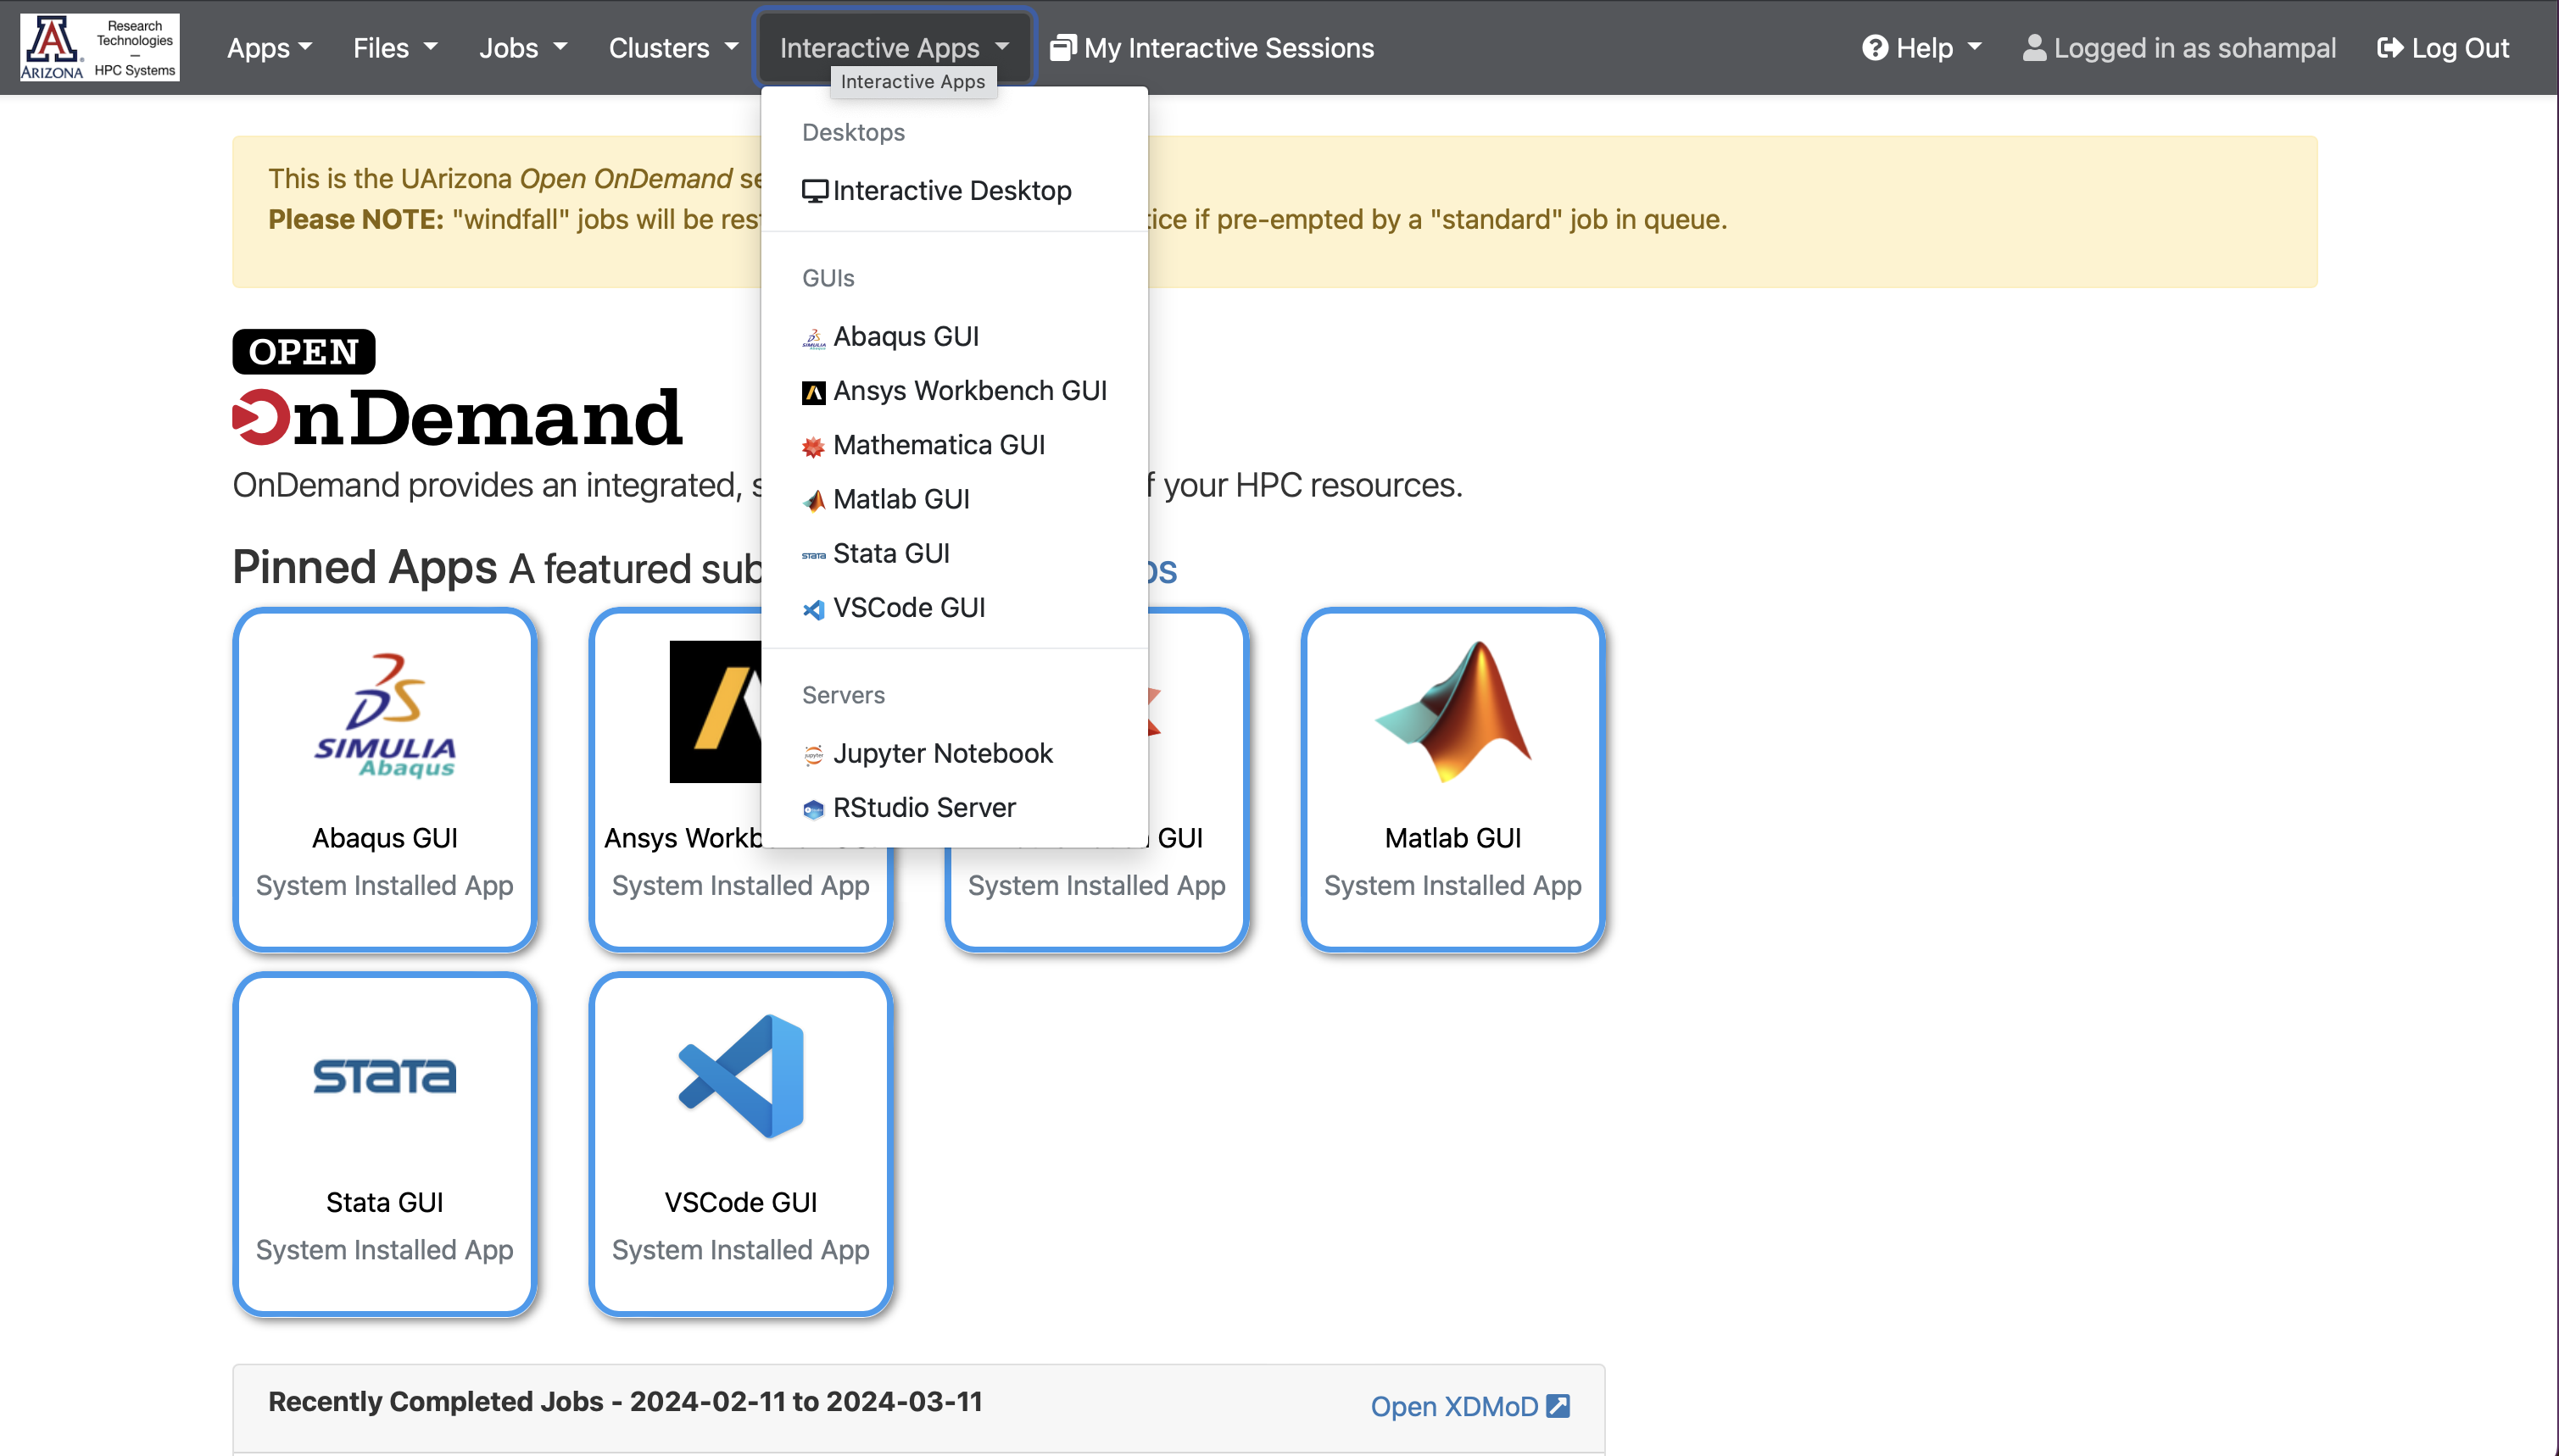Screen dimensions: 2559x1456
Task: Click the Arizona HPC Systems logo
Action: tap(100, 47)
